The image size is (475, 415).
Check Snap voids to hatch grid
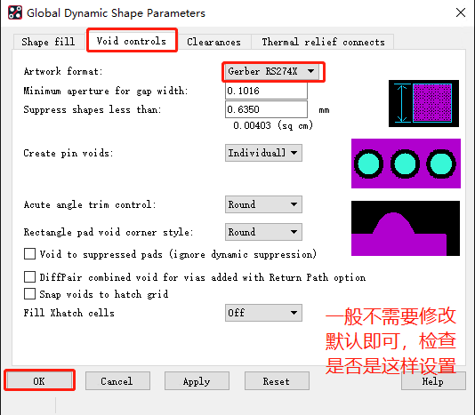tap(29, 293)
